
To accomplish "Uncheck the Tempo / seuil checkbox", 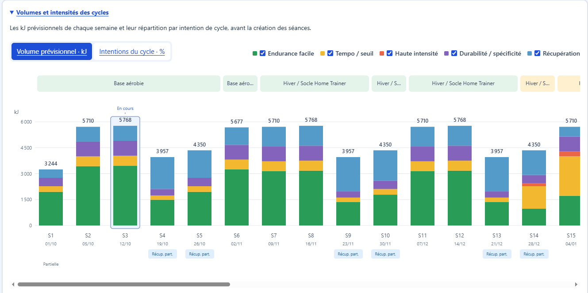I will [330, 53].
